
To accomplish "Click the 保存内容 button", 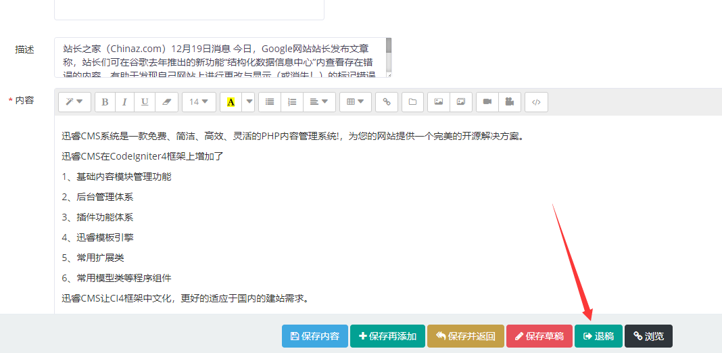I will (x=315, y=336).
